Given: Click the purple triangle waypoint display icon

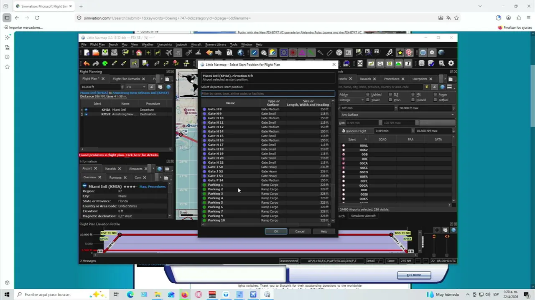Looking at the screenshot, I should [302, 52].
